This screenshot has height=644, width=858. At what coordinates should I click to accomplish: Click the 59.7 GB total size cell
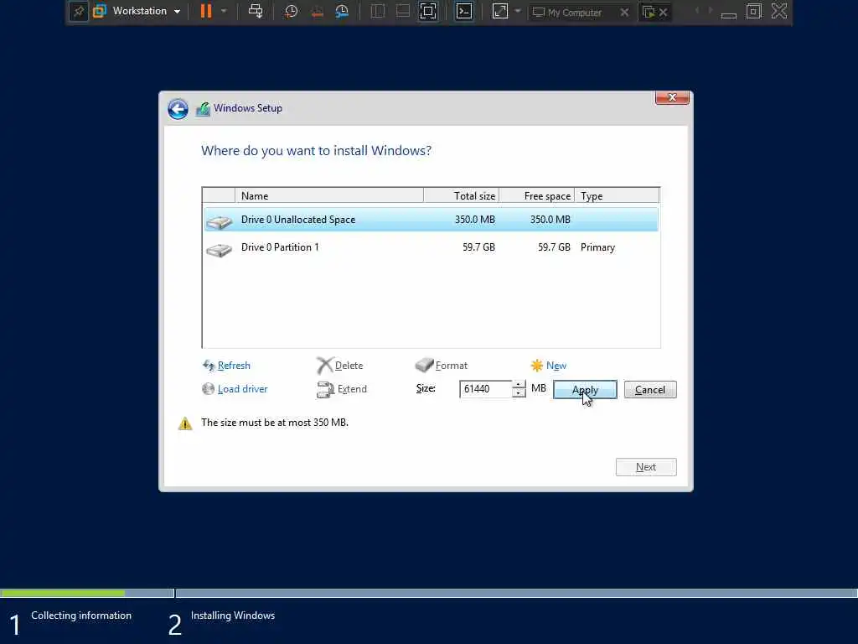coord(478,247)
